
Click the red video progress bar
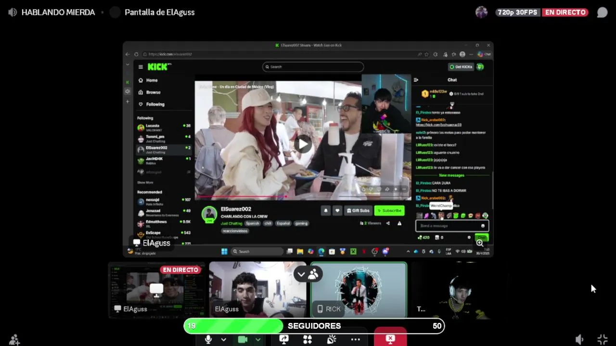point(241,197)
